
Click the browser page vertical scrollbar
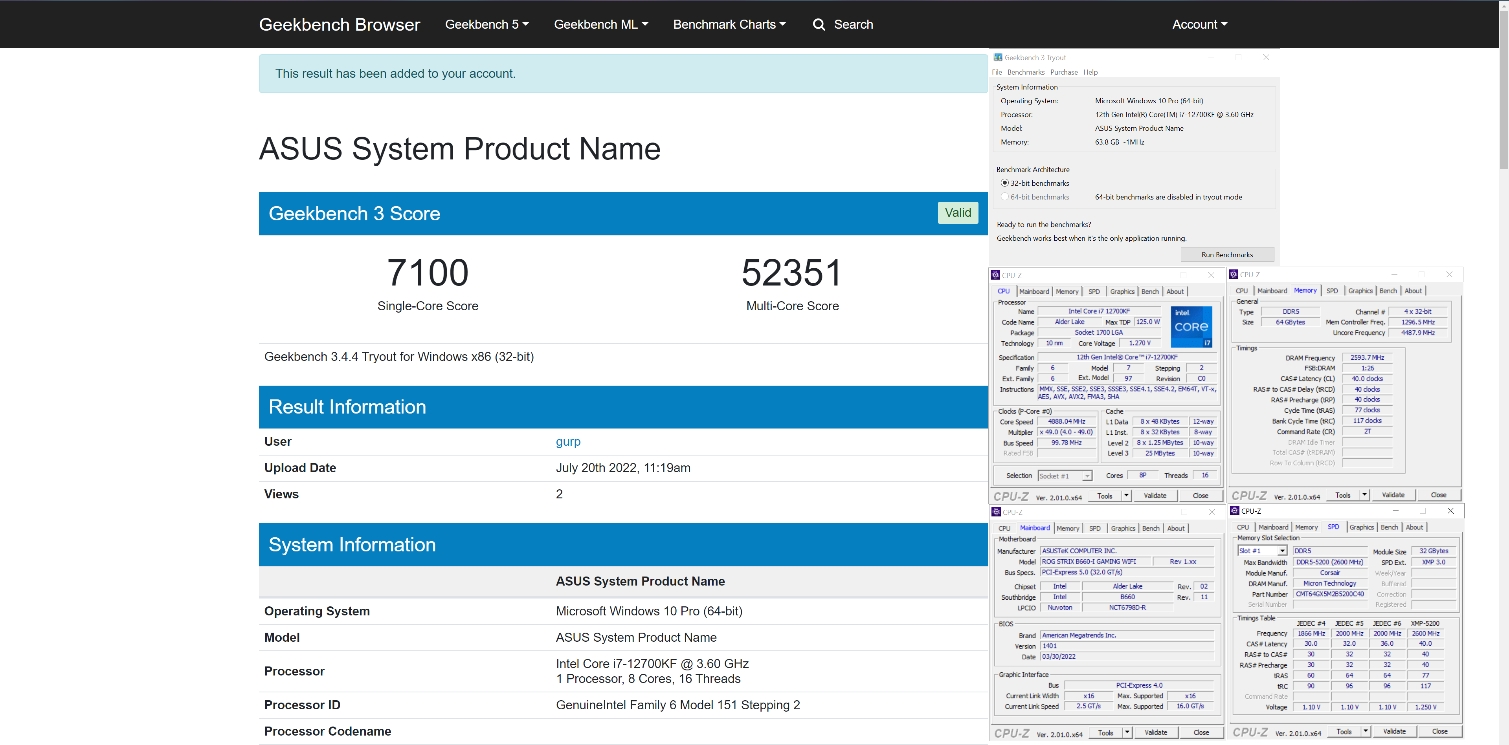1503,91
